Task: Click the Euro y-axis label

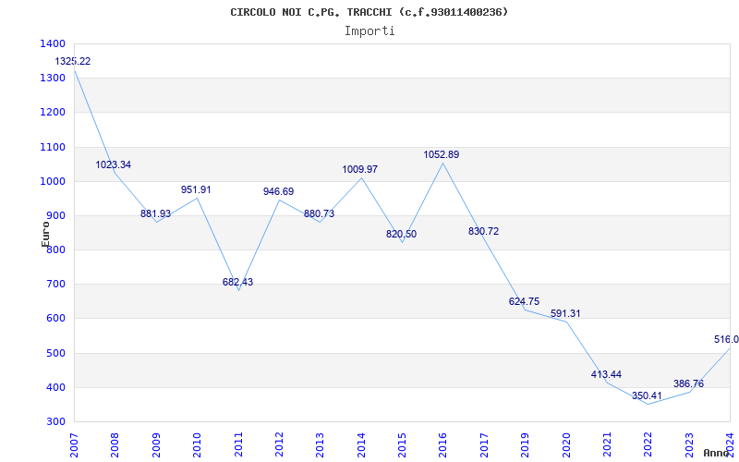Action: 45,234
